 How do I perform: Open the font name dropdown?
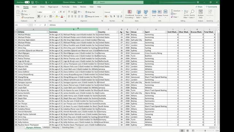point(52,12)
